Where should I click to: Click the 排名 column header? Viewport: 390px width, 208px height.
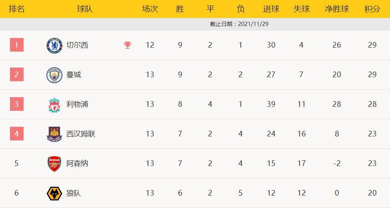pyautogui.click(x=17, y=9)
